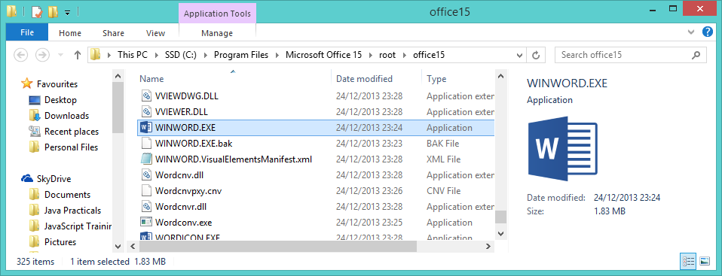The width and height of the screenshot is (722, 276).
Task: Open the Share ribbon tab
Action: [x=113, y=32]
